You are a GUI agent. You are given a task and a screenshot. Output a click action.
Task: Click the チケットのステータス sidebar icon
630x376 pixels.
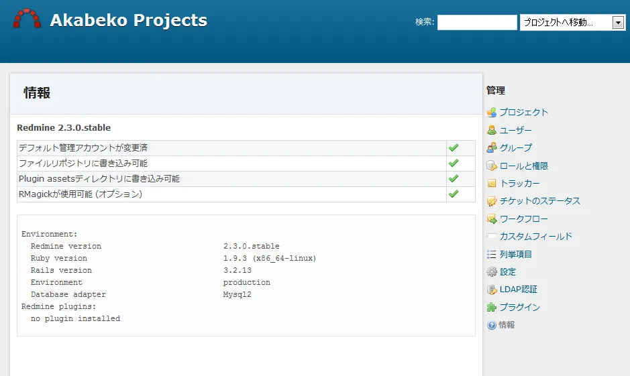(491, 201)
